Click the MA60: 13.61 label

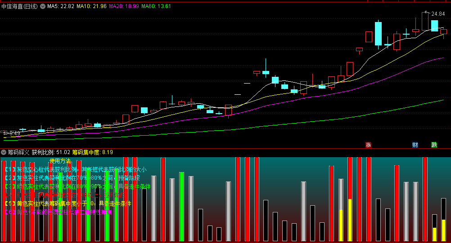(156, 6)
